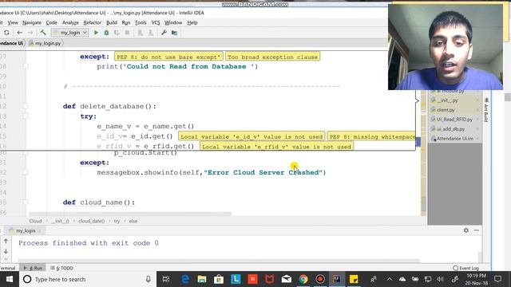This screenshot has height=287, width=511.
Task: Open the Run menu
Action: pos(126,22)
